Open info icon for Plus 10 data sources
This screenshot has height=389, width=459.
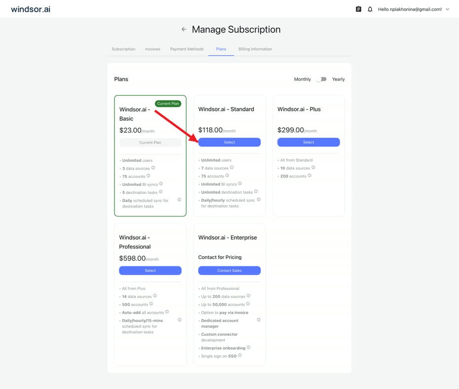313,168
